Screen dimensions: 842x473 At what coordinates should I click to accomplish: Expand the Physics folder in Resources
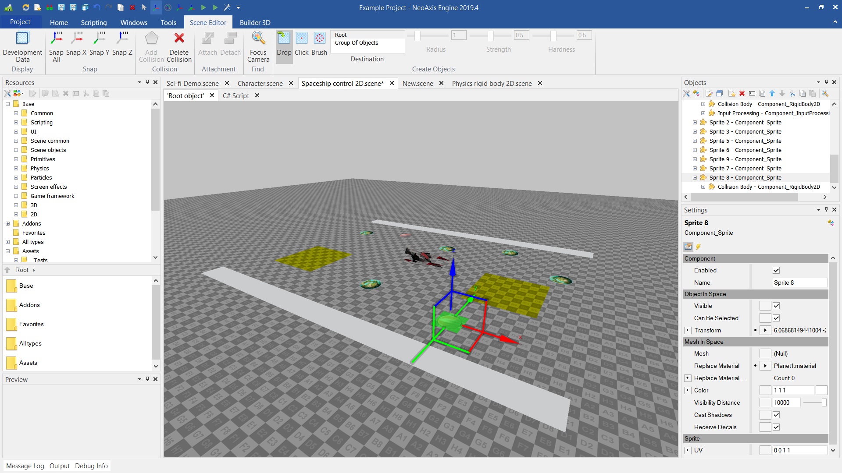click(x=16, y=169)
